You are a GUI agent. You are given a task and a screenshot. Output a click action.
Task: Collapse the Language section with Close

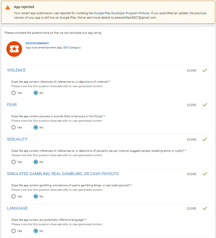click(192, 209)
